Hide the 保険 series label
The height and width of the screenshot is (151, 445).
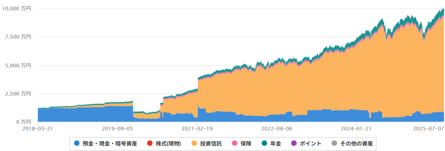pos(245,143)
